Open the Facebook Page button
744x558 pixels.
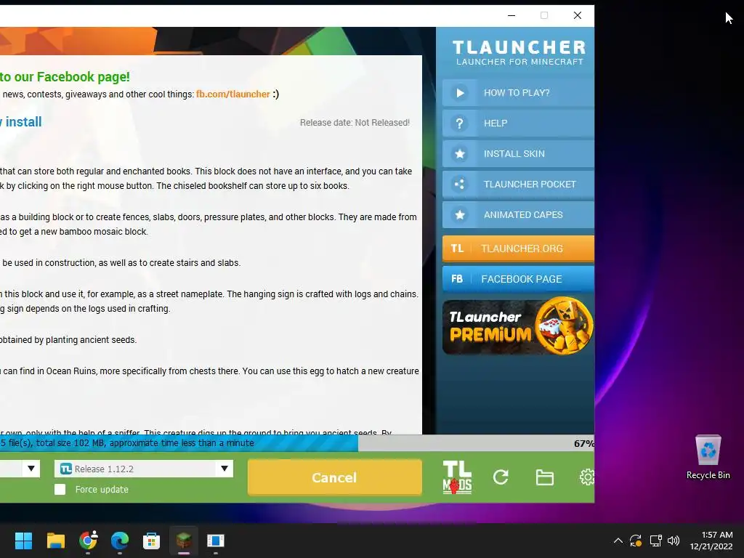[x=518, y=279]
